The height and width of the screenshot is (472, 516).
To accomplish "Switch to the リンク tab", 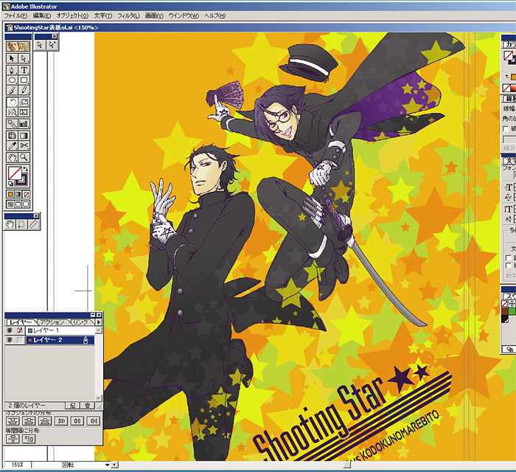I will [x=80, y=322].
